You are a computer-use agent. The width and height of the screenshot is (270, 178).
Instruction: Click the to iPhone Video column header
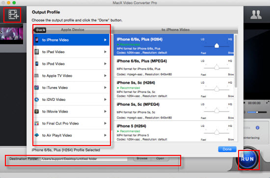pos(175,30)
